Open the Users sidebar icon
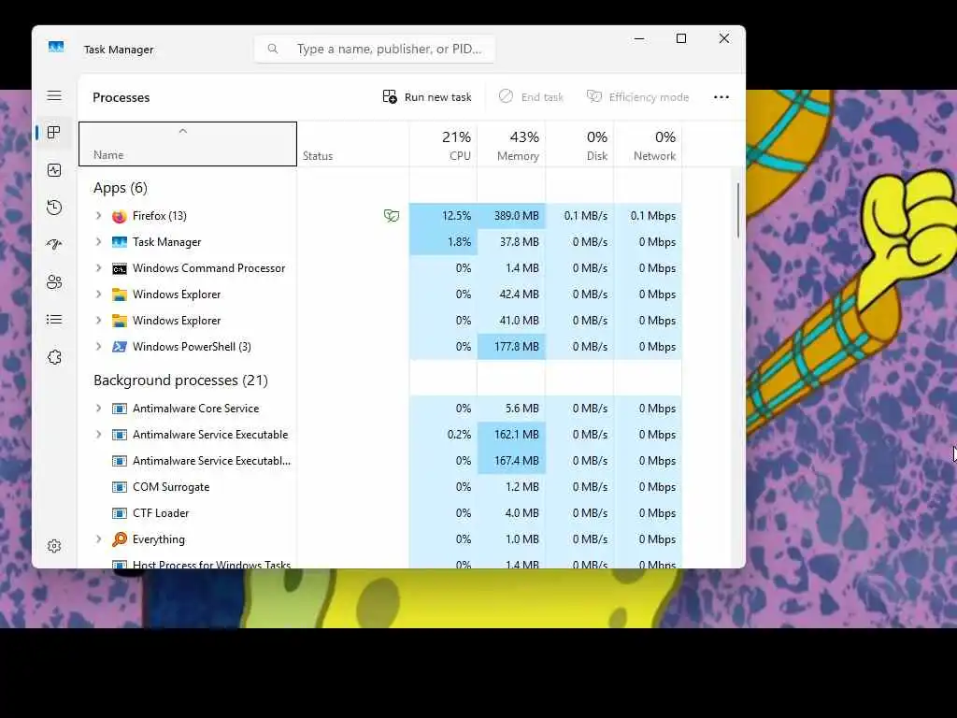Viewport: 957px width, 718px height. point(54,282)
